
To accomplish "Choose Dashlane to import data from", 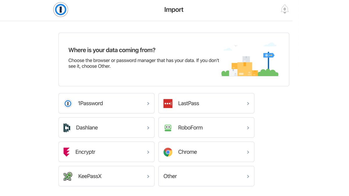I will point(106,127).
